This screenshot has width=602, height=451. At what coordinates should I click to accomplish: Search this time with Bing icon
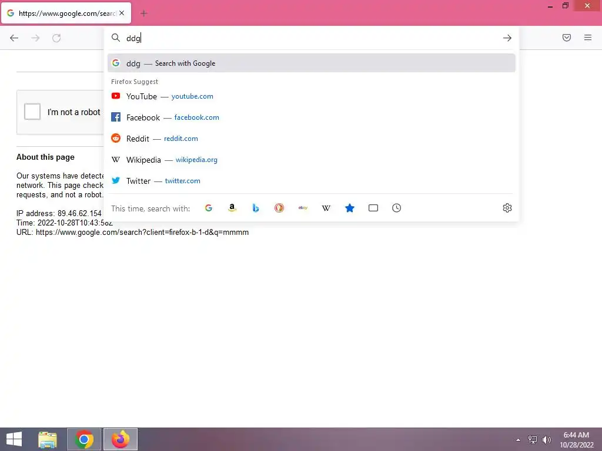(x=256, y=208)
